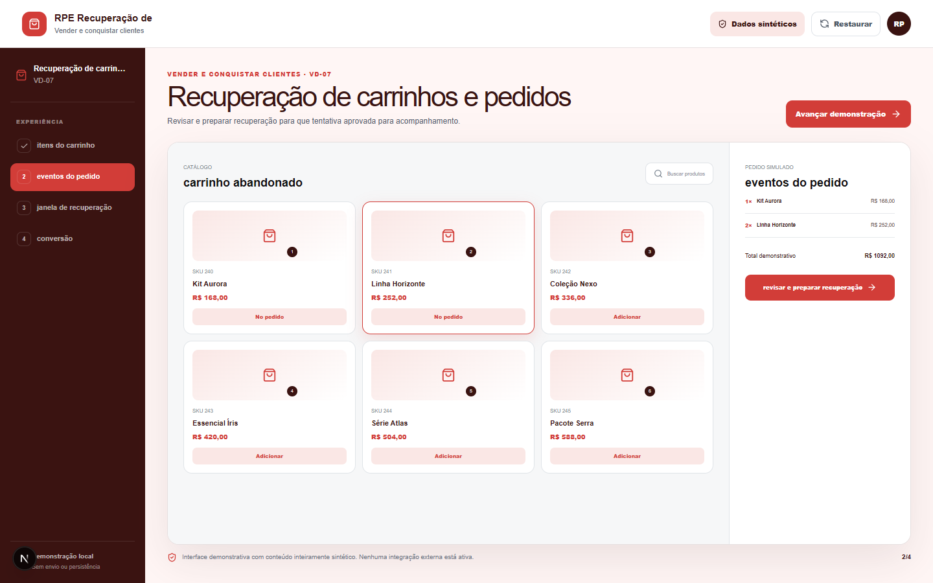The width and height of the screenshot is (933, 583).
Task: Click the arrow icon in Avançar demonstração
Action: [896, 114]
